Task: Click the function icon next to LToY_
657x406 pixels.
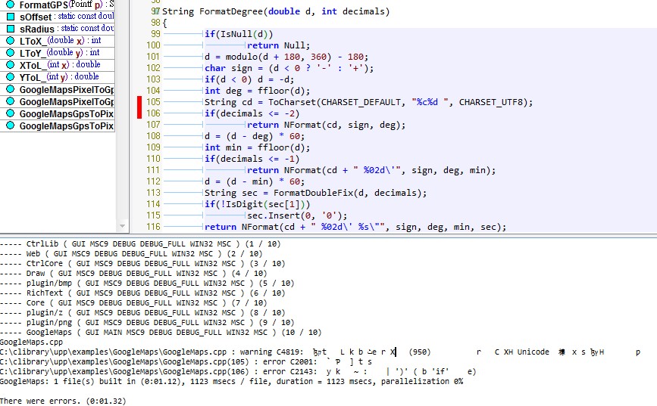Action: pyautogui.click(x=10, y=52)
